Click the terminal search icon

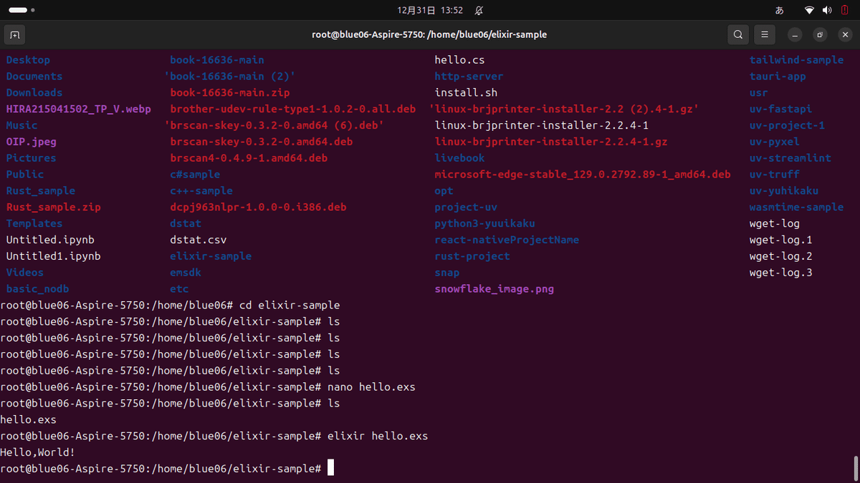pos(737,34)
